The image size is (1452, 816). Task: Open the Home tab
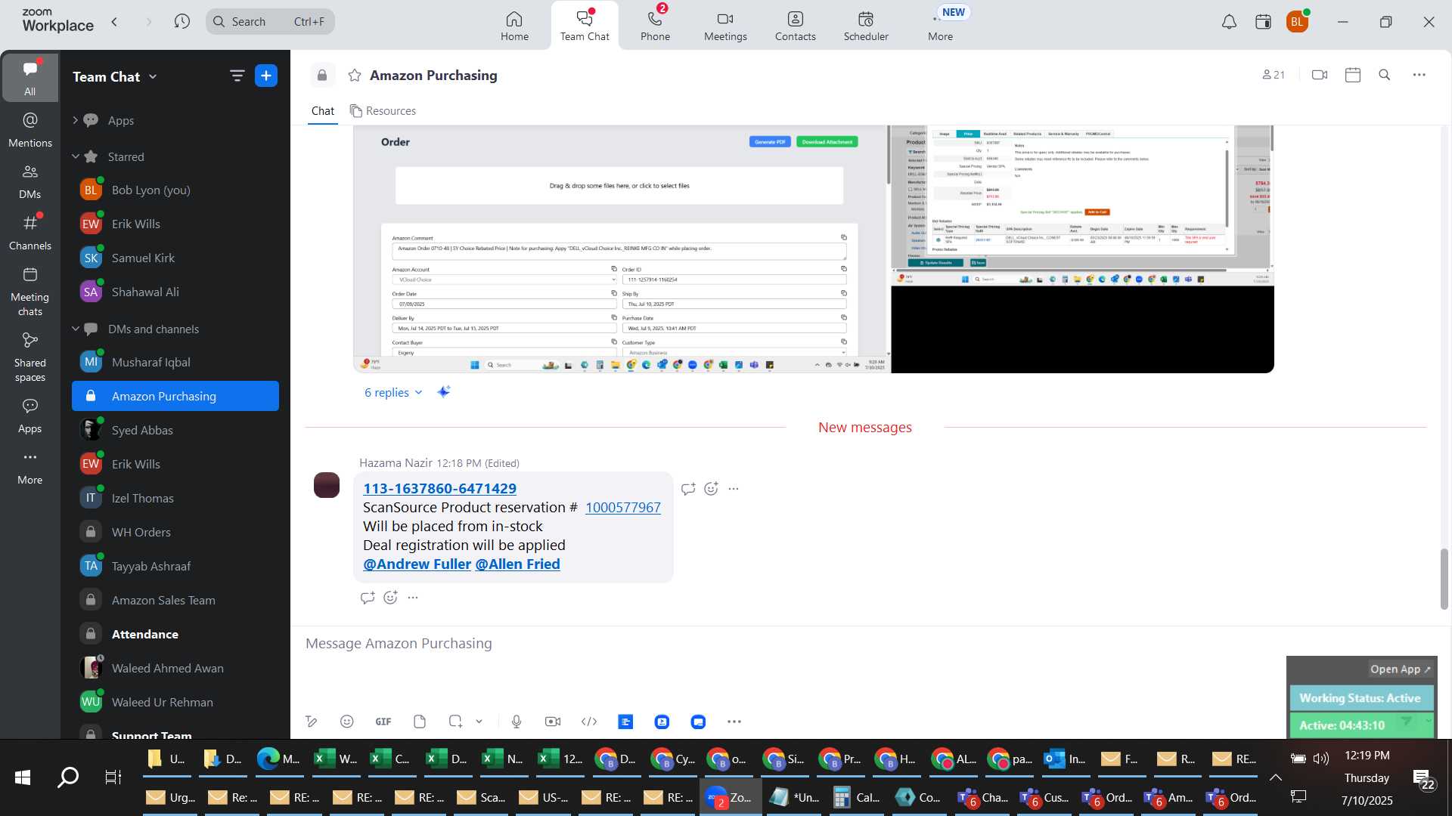pos(514,26)
